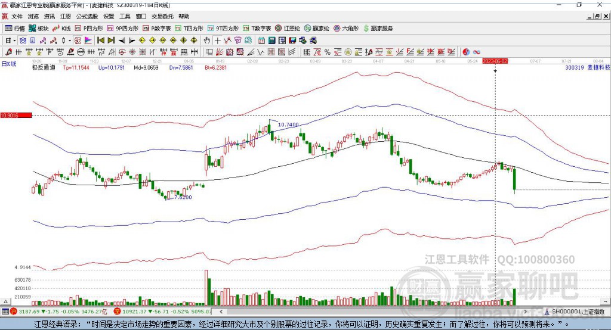This screenshot has height=330, width=611.
Task: Click the calendar date icon
Action: coord(261,41)
